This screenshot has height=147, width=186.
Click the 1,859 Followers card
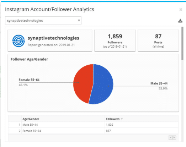[x=115, y=40]
